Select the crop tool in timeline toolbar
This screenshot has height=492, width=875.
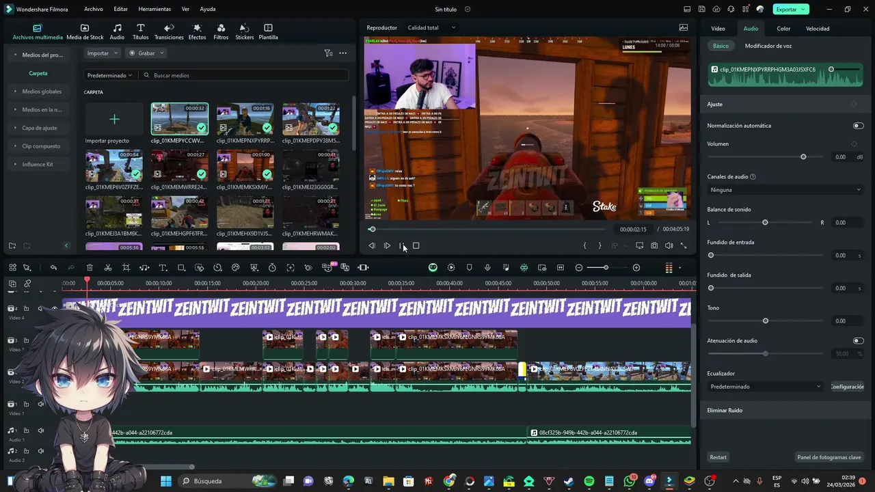[x=126, y=267]
